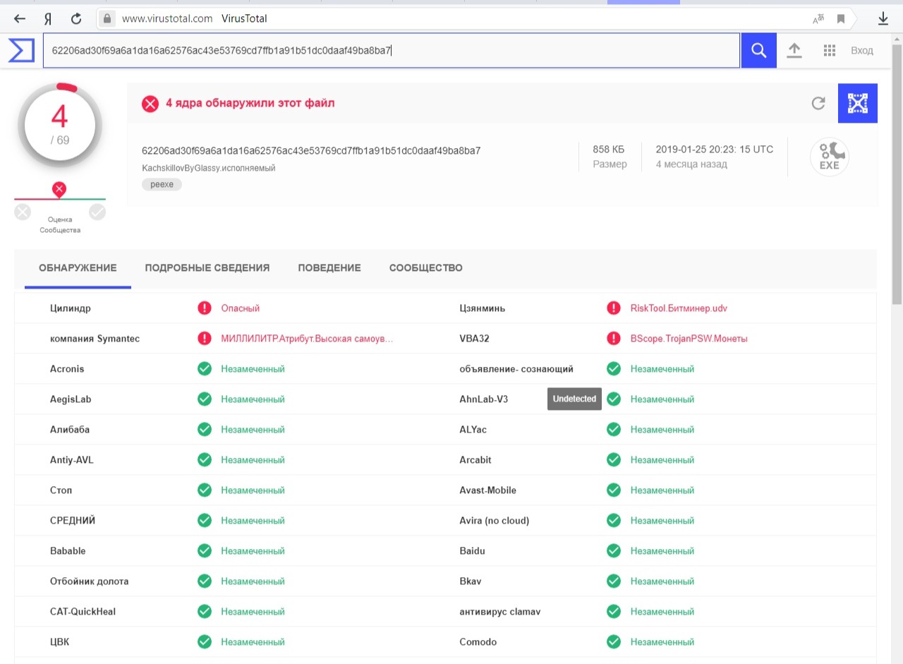903x664 pixels.
Task: Open the СООБЩЕСТВО tab
Action: (x=426, y=268)
